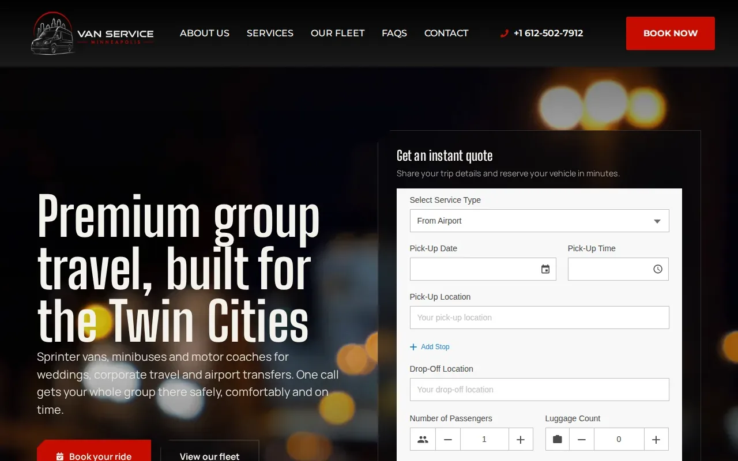Click the Book your ride button

click(x=94, y=451)
